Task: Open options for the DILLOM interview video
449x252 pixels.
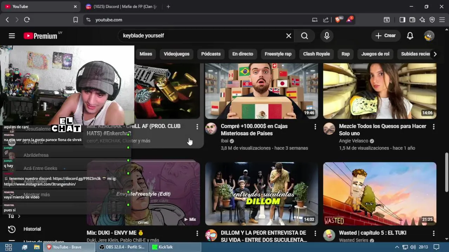Action: [x=315, y=233]
